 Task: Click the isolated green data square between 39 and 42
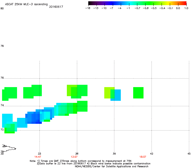(138, 93)
